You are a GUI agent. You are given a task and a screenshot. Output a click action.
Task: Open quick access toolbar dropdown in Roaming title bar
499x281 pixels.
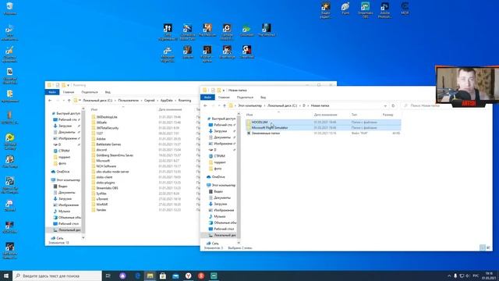coord(68,85)
